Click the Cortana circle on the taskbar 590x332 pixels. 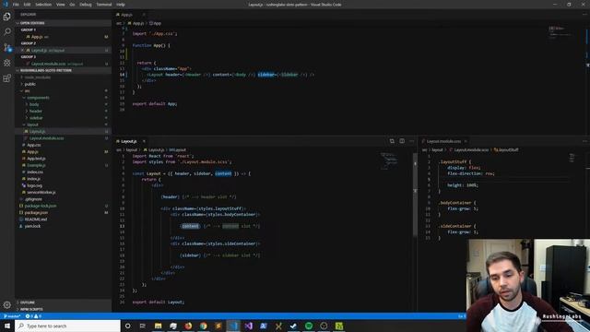(127, 326)
